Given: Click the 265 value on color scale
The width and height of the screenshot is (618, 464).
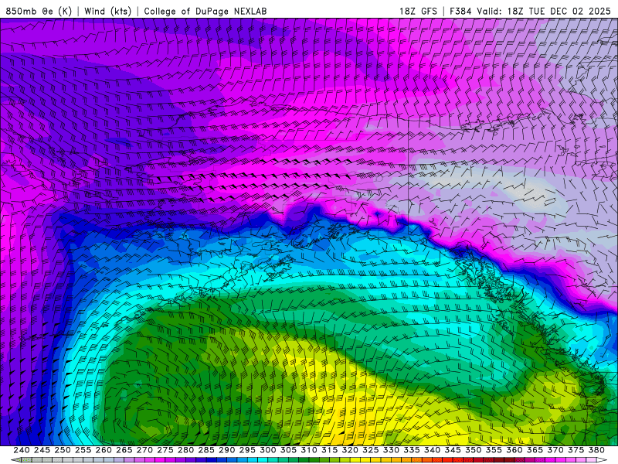Looking at the screenshot, I should tap(124, 450).
